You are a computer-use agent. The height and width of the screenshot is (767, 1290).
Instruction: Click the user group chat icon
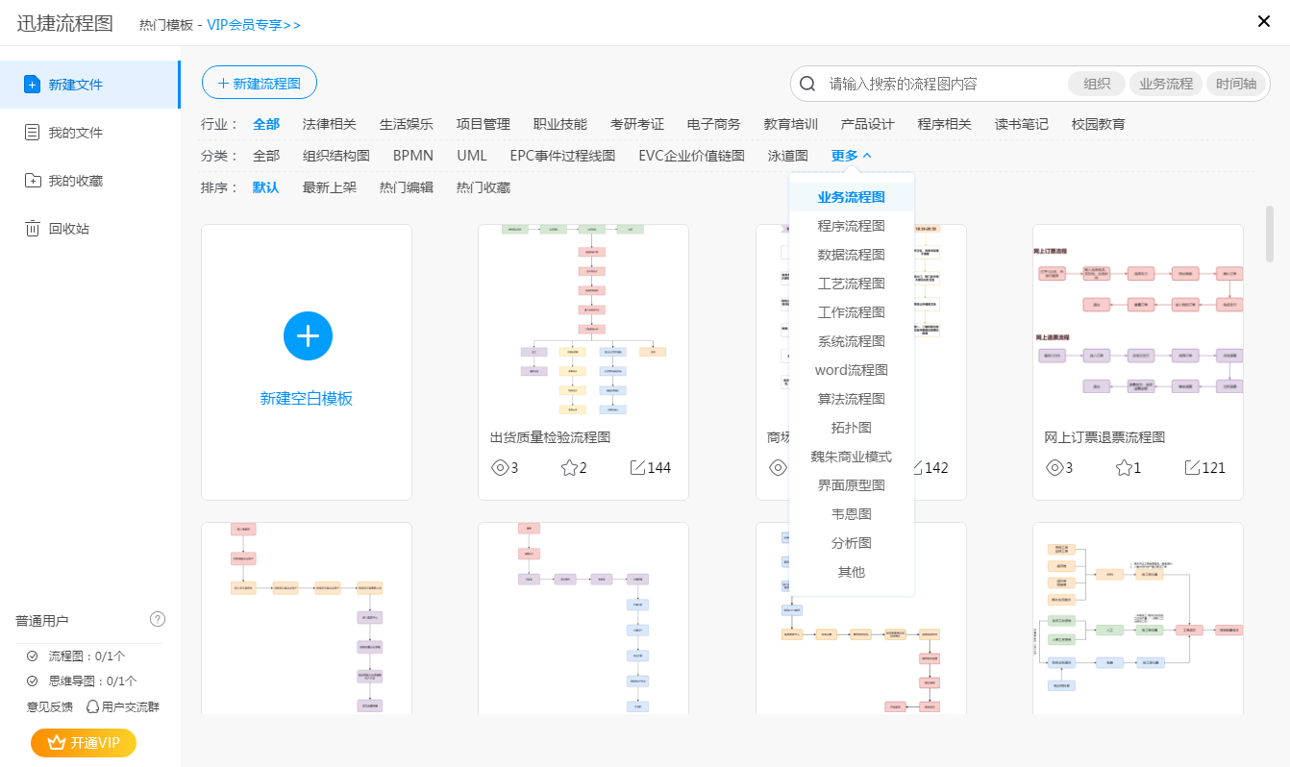coord(93,707)
